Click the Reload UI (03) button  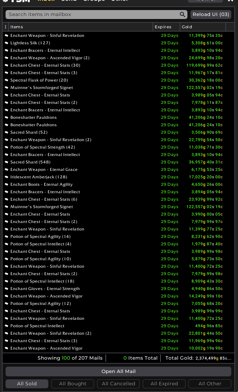tap(211, 15)
